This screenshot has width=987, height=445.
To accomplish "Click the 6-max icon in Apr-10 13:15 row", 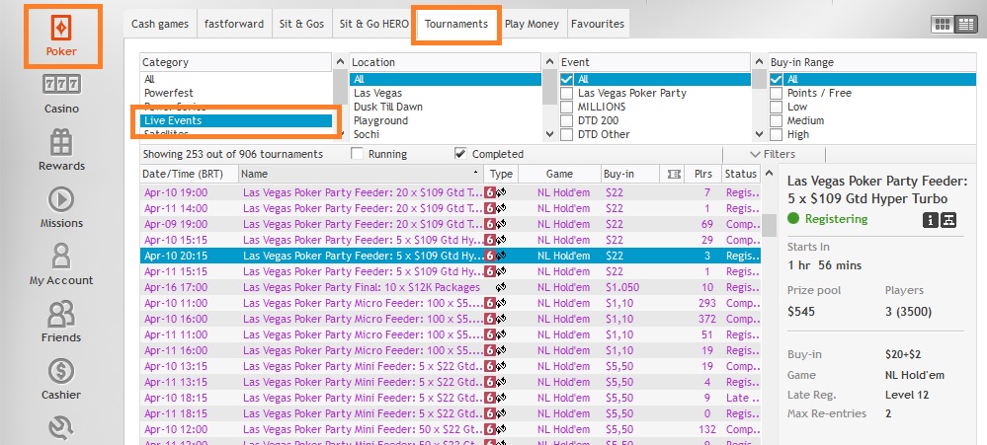I will tap(490, 366).
